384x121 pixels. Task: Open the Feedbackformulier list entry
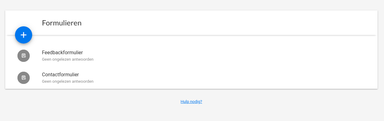click(x=191, y=56)
